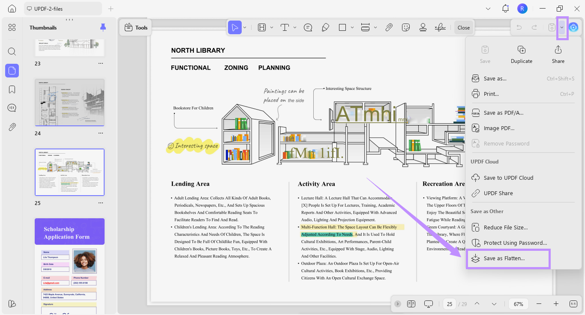Open the Search panel in sidebar

(12, 52)
